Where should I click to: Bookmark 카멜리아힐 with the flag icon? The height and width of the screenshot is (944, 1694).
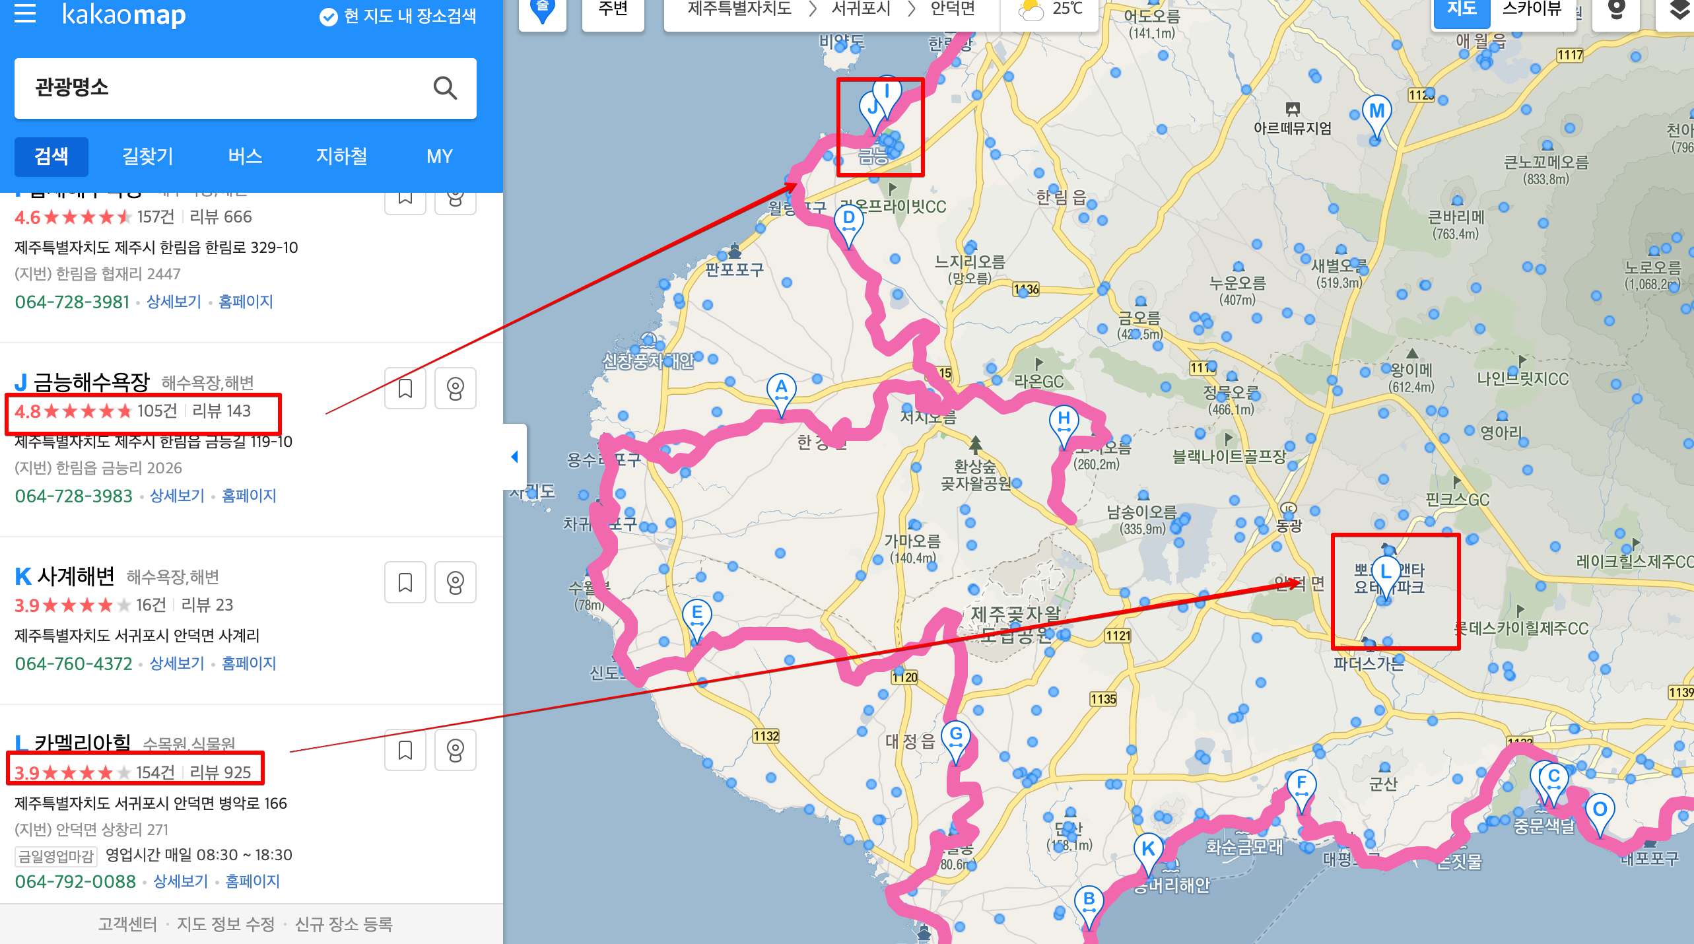point(405,750)
